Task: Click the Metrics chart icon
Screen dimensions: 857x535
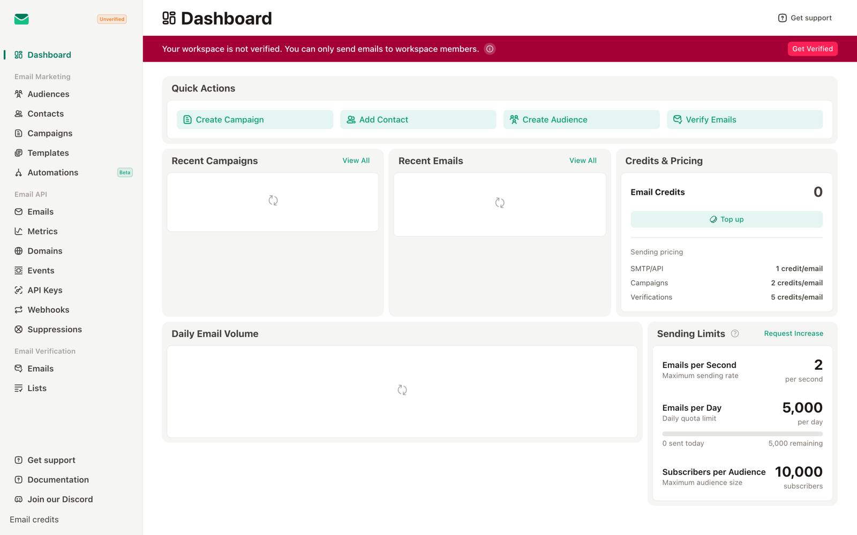Action: pos(19,231)
